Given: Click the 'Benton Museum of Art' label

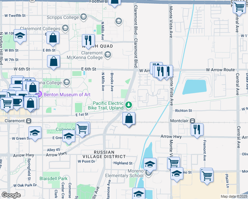Looking at the screenshot, I should click(67, 95).
